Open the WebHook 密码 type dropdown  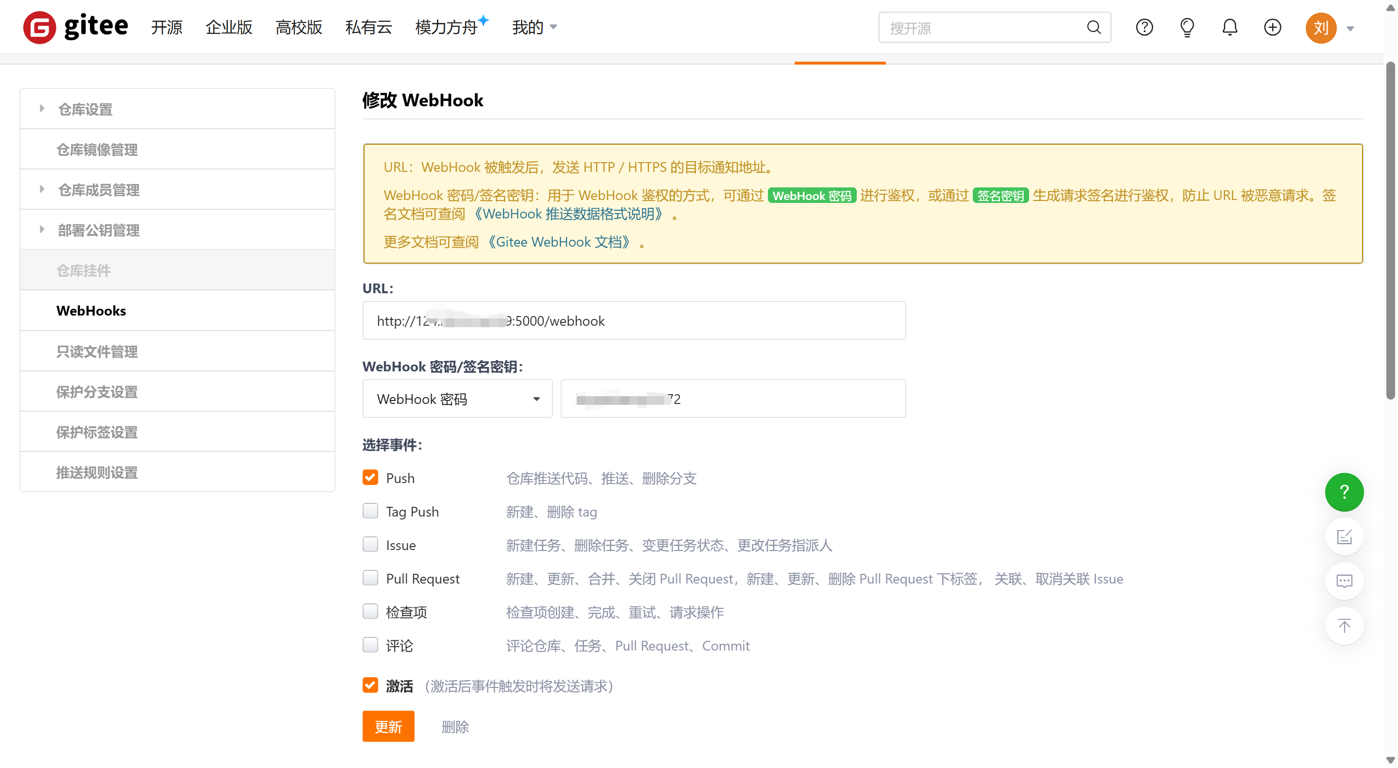[457, 399]
